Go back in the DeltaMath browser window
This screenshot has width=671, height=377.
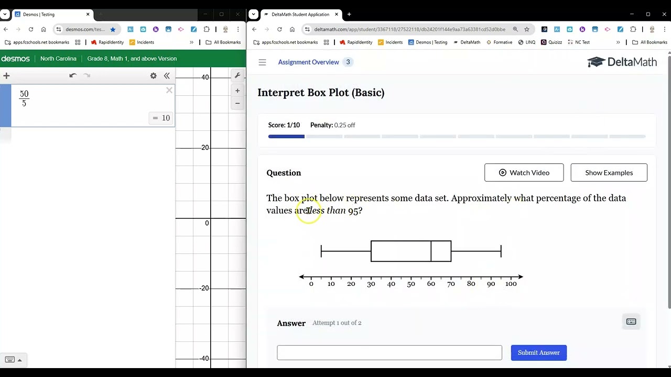pyautogui.click(x=254, y=29)
